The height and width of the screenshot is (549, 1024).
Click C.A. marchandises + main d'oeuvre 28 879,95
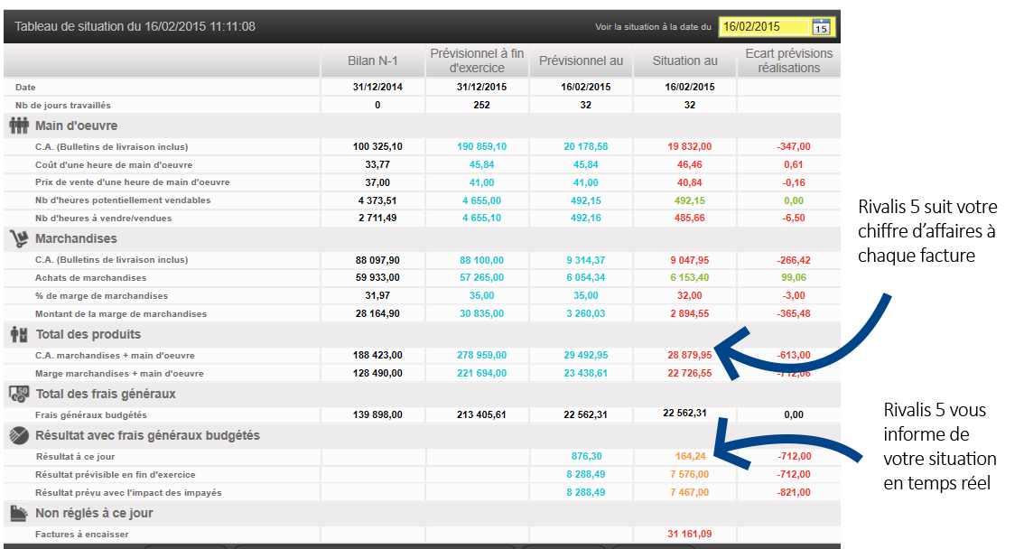690,355
